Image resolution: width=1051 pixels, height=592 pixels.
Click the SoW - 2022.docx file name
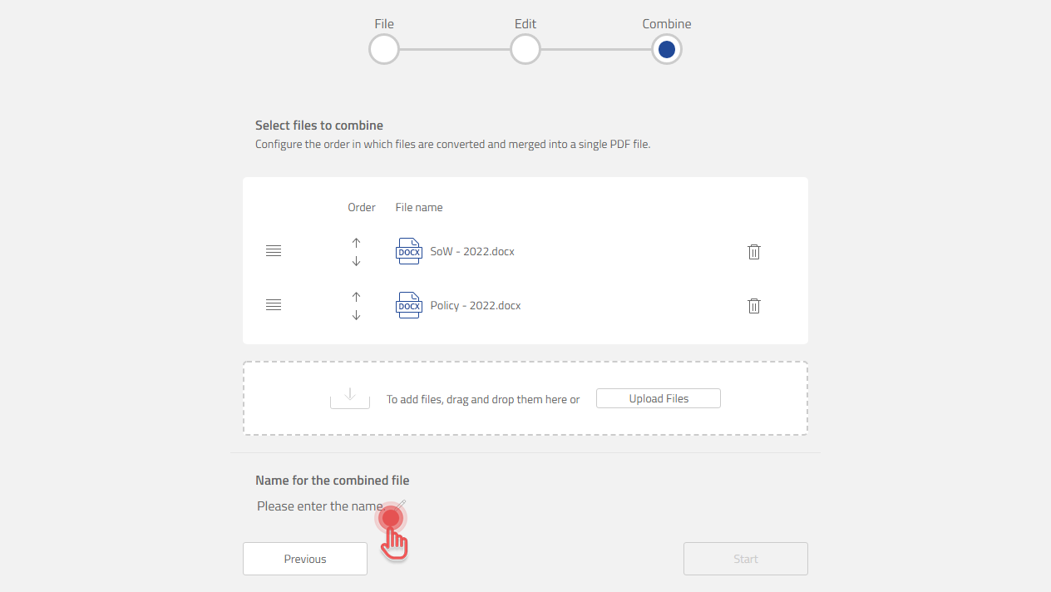pyautogui.click(x=472, y=251)
